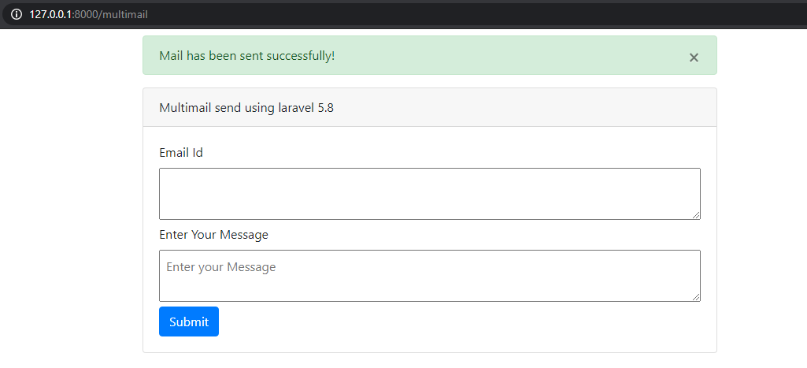Click the site information icon in address bar
Screen dimensions: 807x368
(x=16, y=14)
